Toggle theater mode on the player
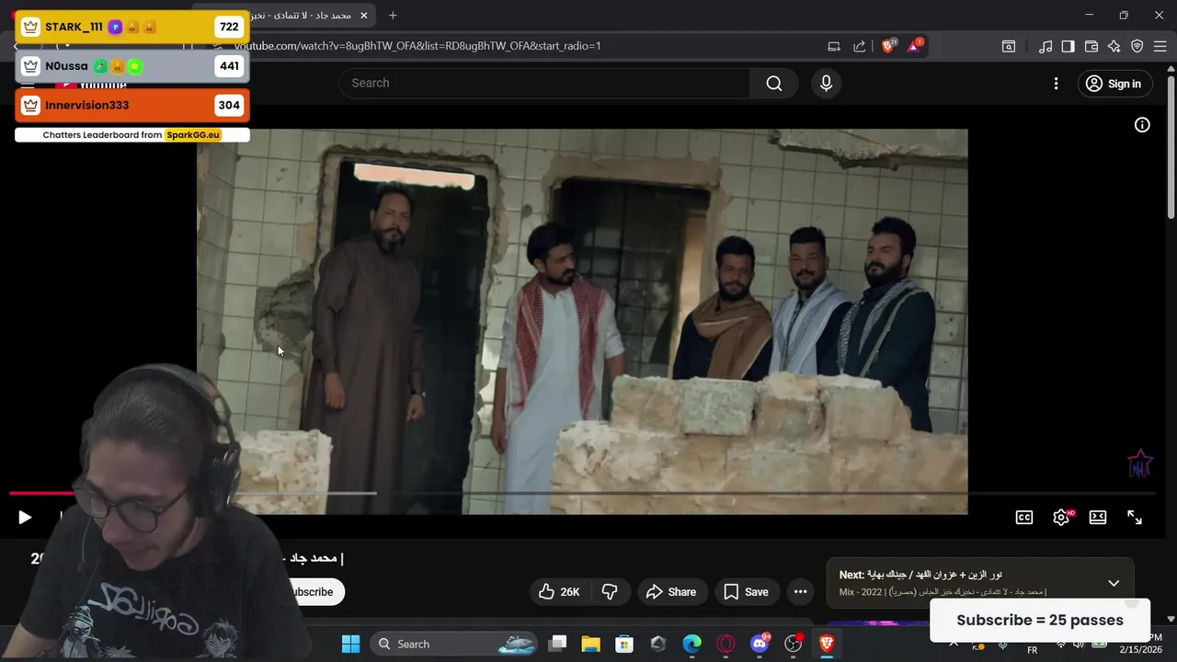Screen dimensions: 1177x662 (1098, 518)
